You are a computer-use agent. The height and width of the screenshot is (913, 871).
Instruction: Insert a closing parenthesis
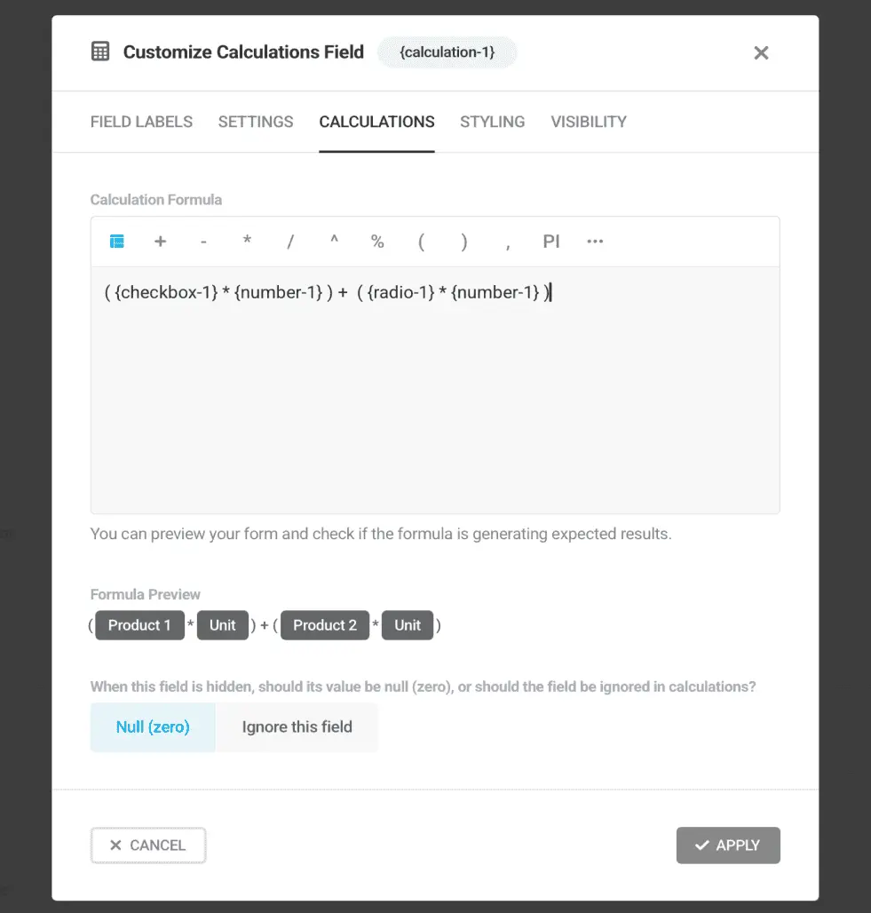click(x=463, y=241)
